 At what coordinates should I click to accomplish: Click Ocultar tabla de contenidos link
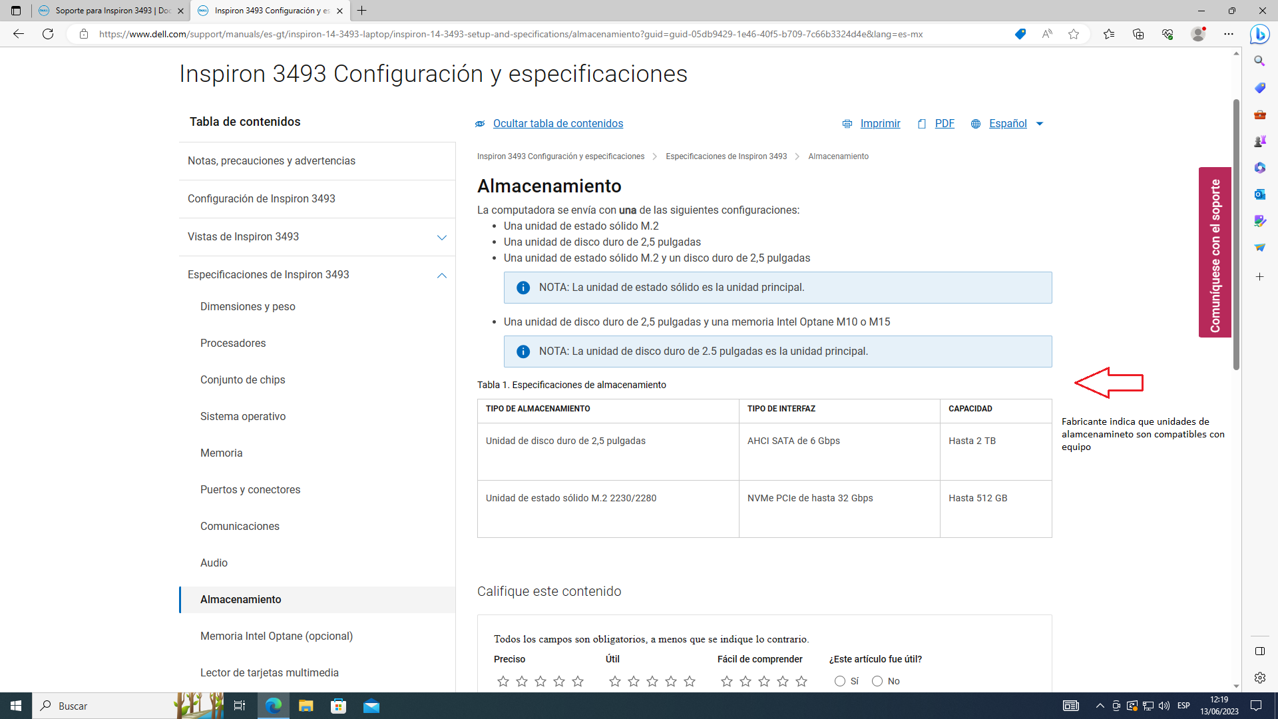(x=558, y=124)
